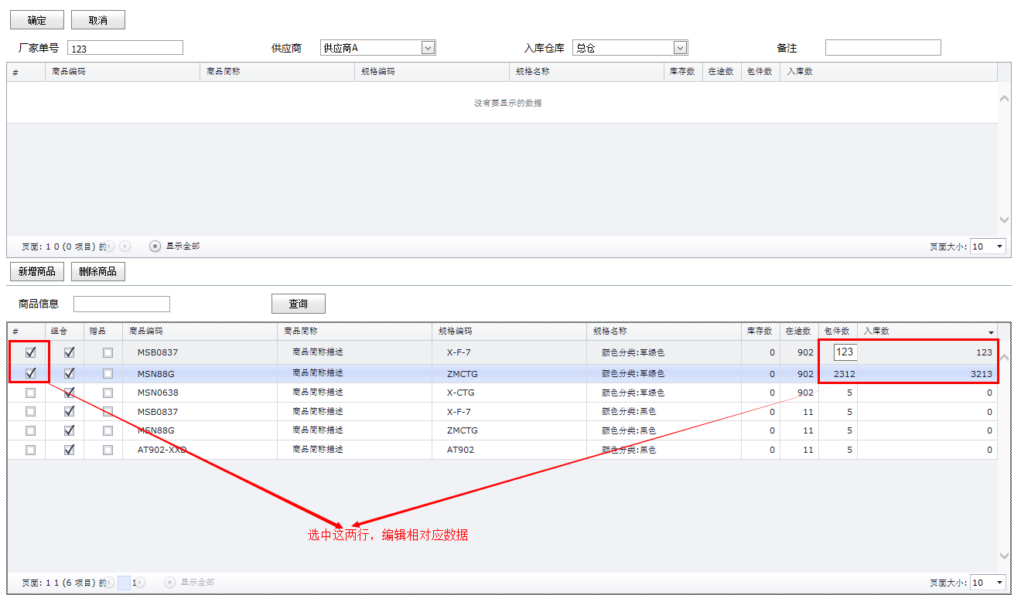Click the next page arrow in upper pager
The height and width of the screenshot is (595, 1021).
click(125, 246)
